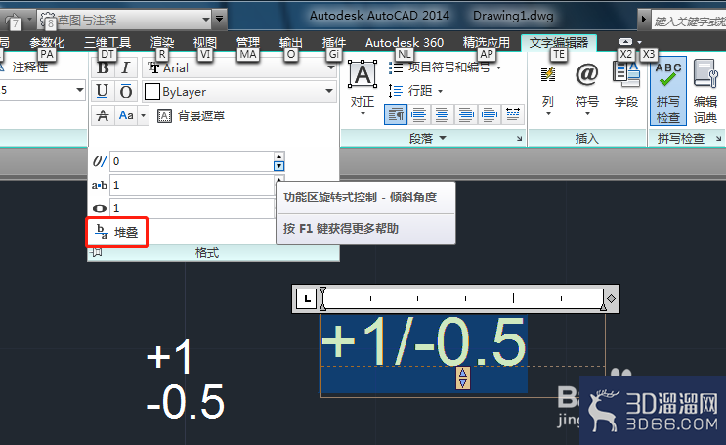Select justify paragraph alignment icon

pyautogui.click(x=489, y=114)
